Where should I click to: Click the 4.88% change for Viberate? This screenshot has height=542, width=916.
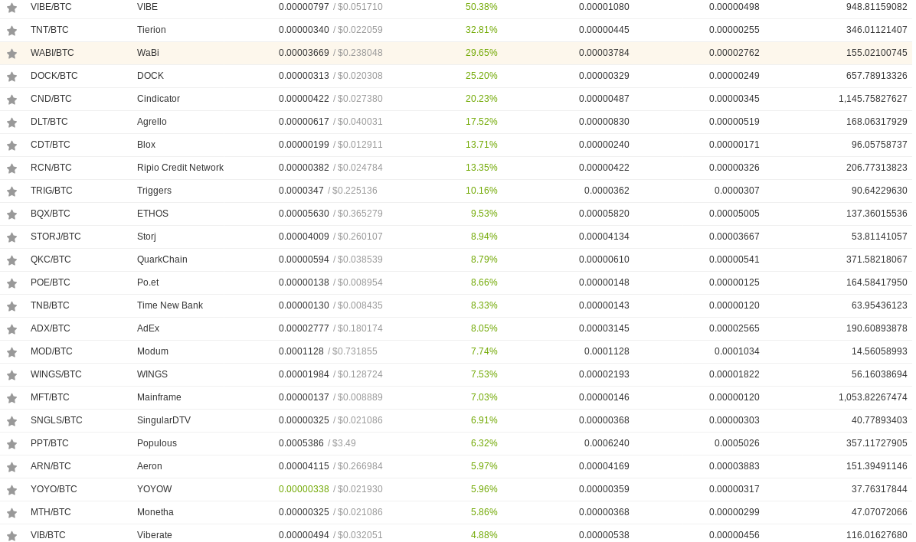pyautogui.click(x=484, y=535)
